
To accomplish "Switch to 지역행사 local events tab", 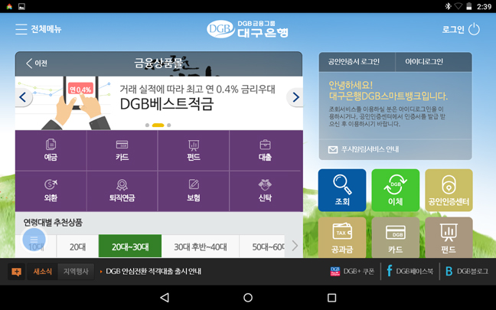I will [76, 272].
